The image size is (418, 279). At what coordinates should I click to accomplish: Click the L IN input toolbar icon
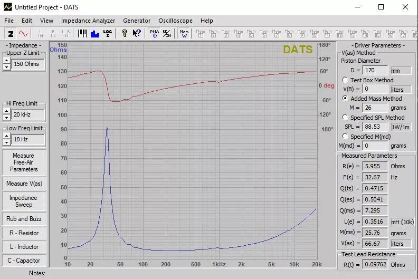[x=41, y=34]
